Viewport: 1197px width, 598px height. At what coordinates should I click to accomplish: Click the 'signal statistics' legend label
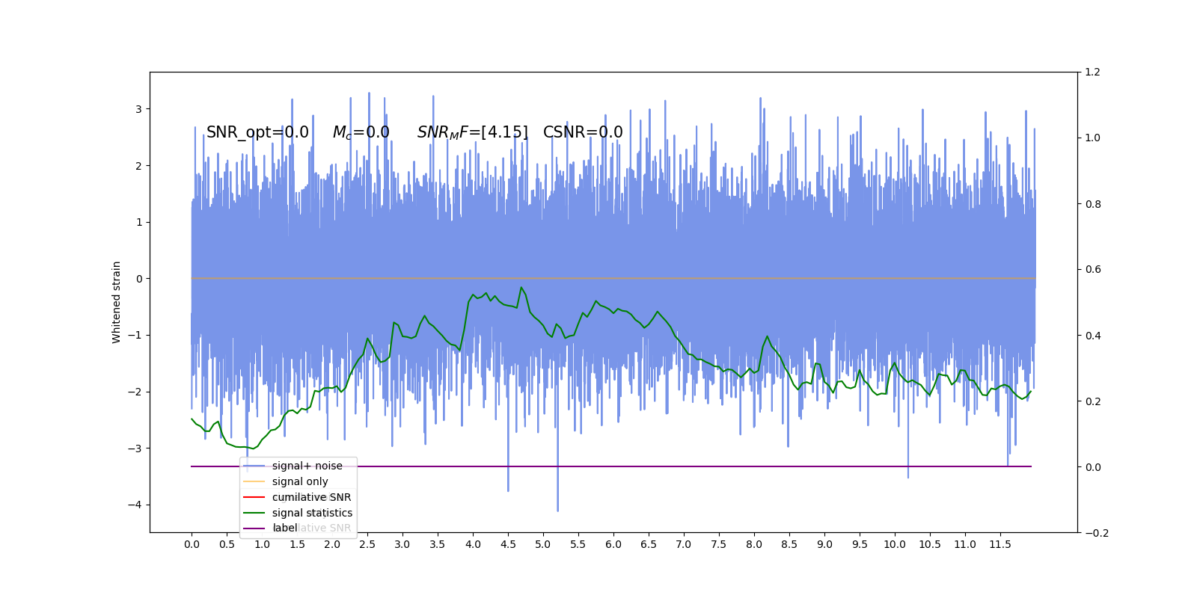pos(312,513)
